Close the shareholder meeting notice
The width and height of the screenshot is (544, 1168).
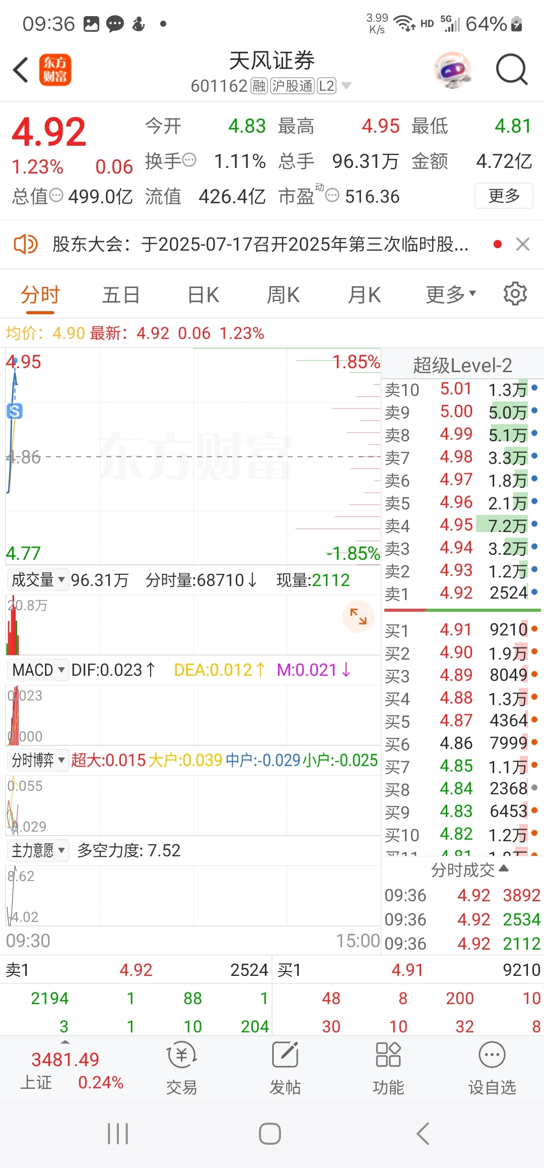[523, 245]
